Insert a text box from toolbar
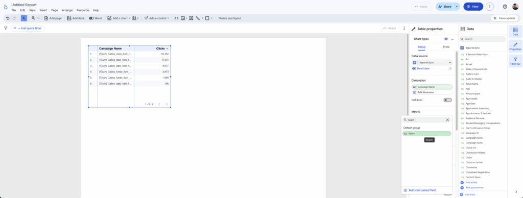This screenshot has height=198, width=523. [191, 18]
